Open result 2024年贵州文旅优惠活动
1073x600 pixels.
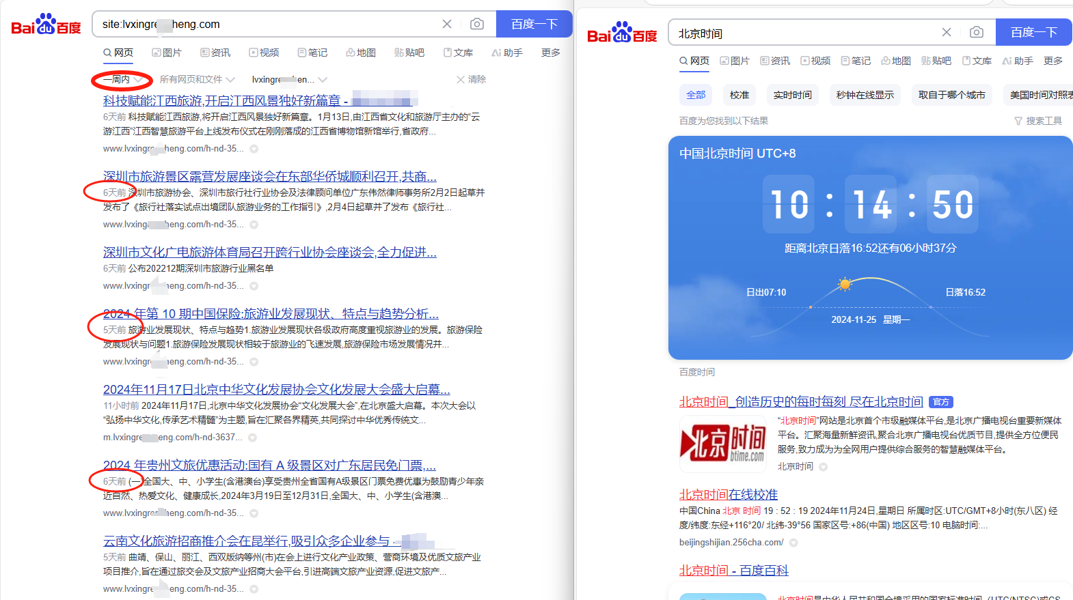pyautogui.click(x=269, y=466)
